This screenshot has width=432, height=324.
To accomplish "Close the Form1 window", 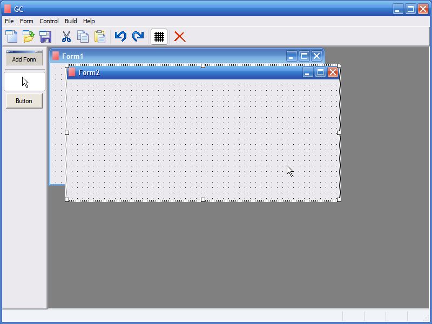I will tap(316, 56).
